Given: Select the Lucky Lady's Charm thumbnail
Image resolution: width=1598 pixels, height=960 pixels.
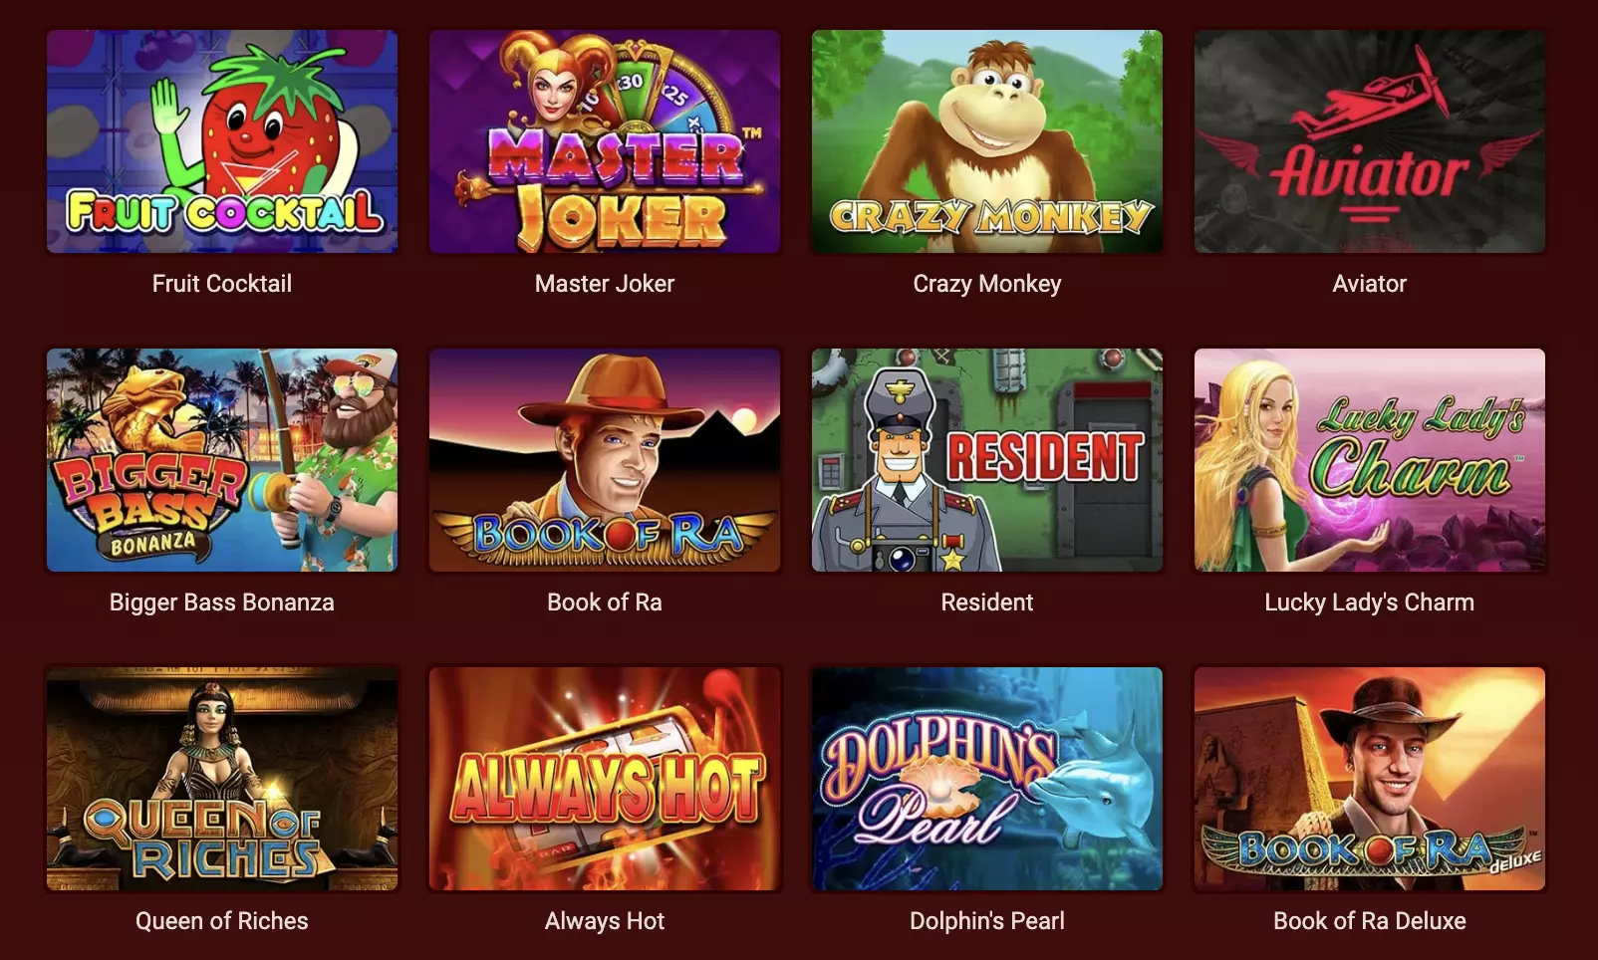Looking at the screenshot, I should tap(1370, 460).
